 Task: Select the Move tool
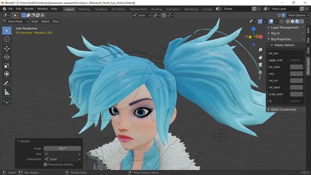(7, 49)
